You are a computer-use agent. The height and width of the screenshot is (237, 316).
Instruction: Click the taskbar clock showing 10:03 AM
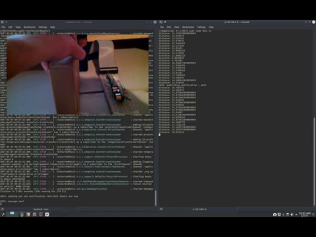305,215
